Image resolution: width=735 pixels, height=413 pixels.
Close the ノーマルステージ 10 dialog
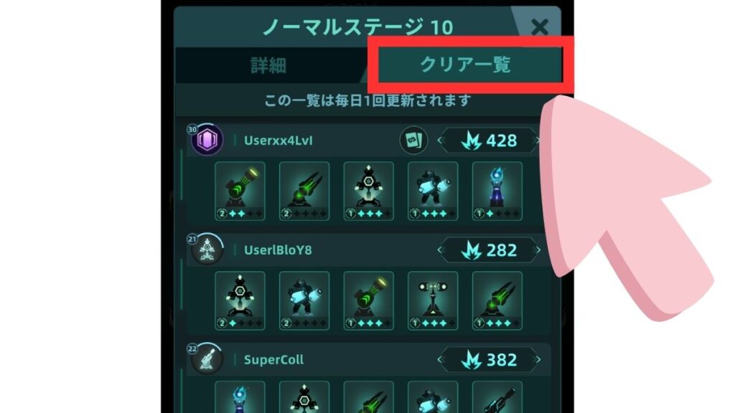(540, 27)
